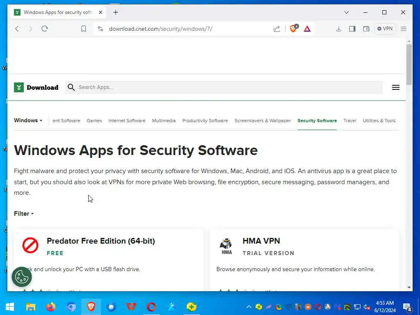The width and height of the screenshot is (420, 315).
Task: Open Predator Free Edition (64-bit) link
Action: click(x=101, y=241)
